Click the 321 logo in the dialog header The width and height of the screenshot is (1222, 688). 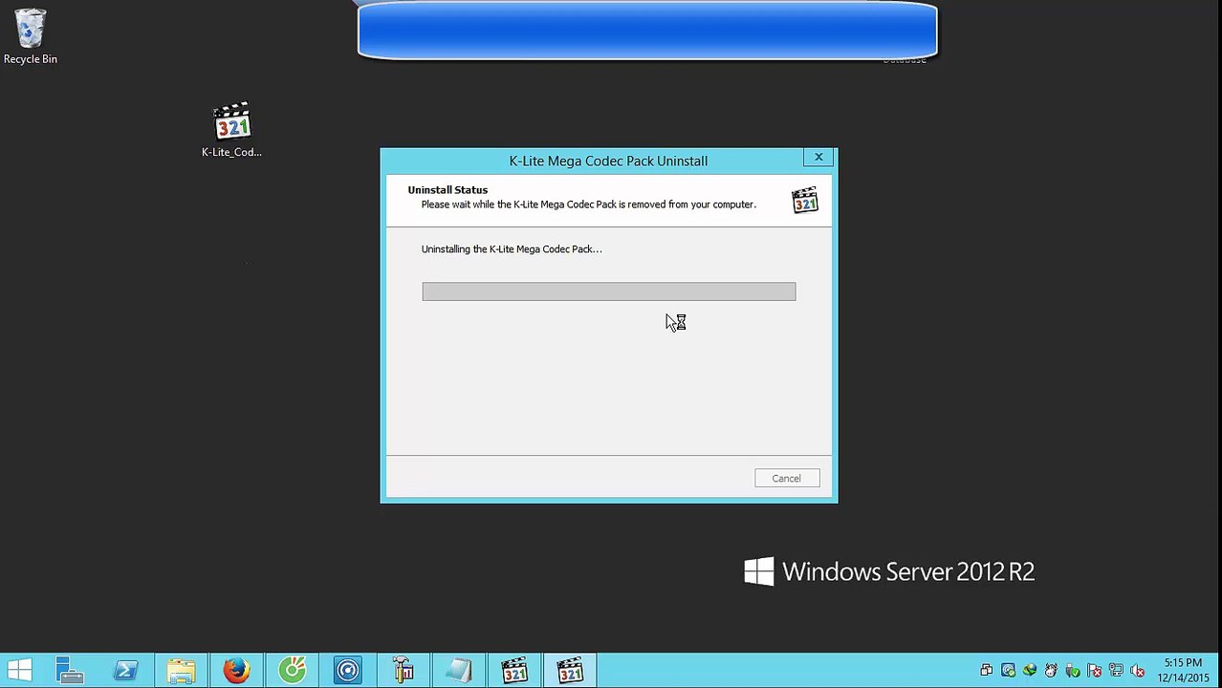805,200
